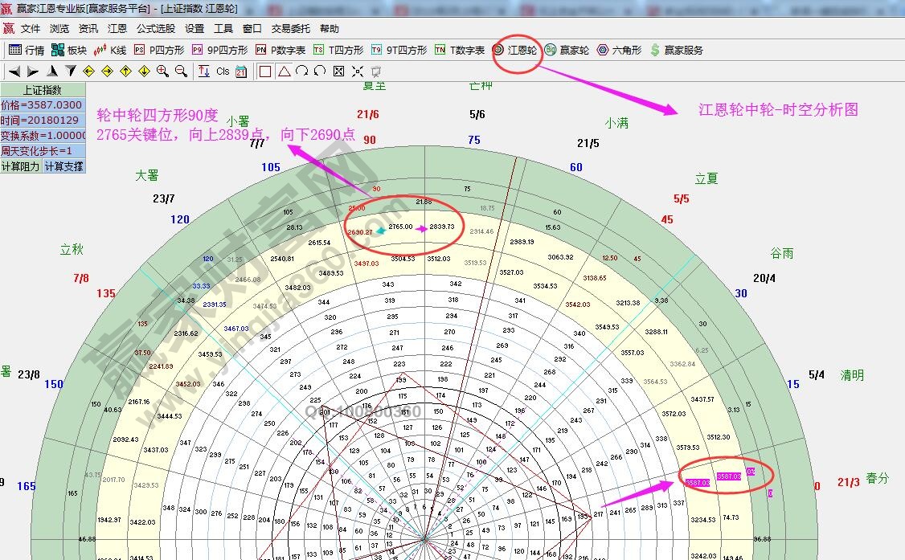Open the 公式选股 menu
The height and width of the screenshot is (560, 905).
(157, 27)
